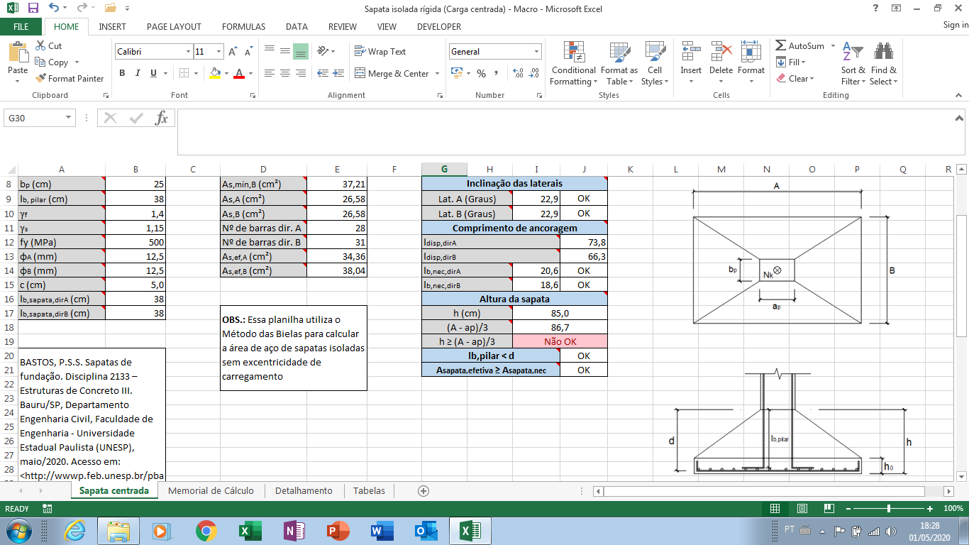Image resolution: width=969 pixels, height=545 pixels.
Task: Switch to the INSERT ribbon tab
Action: (x=113, y=26)
